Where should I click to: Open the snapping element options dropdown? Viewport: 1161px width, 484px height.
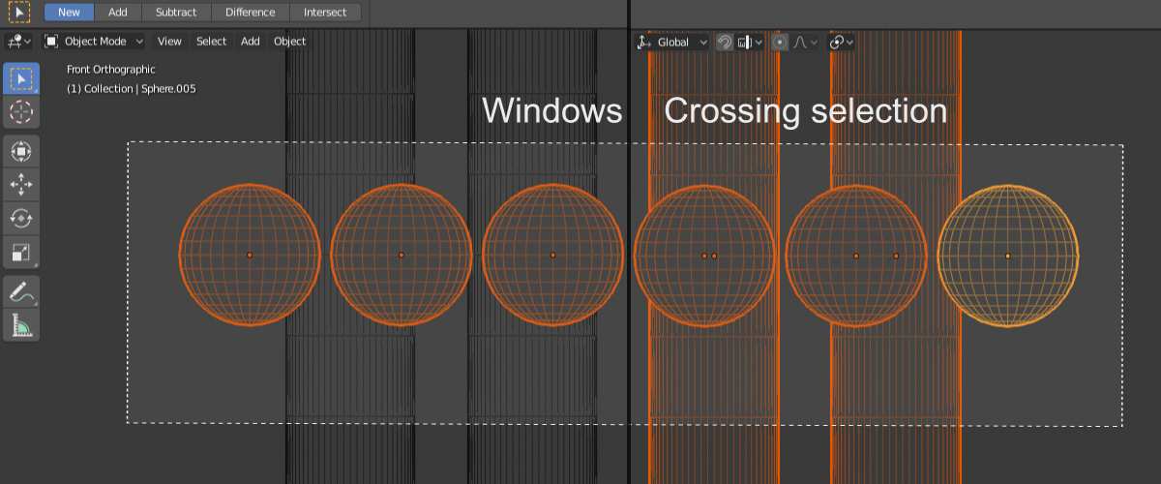coord(751,43)
